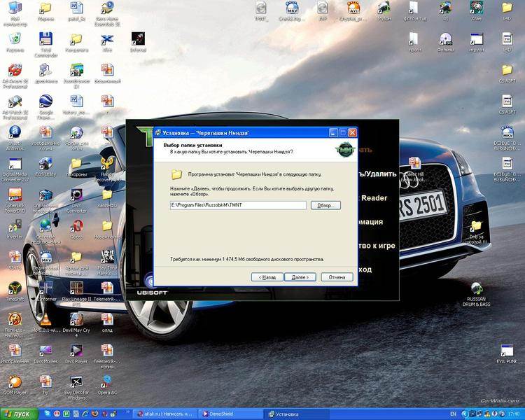Screen dimensions: 525x420
Task: Expand quick launch overflow chevron
Action: point(127,412)
